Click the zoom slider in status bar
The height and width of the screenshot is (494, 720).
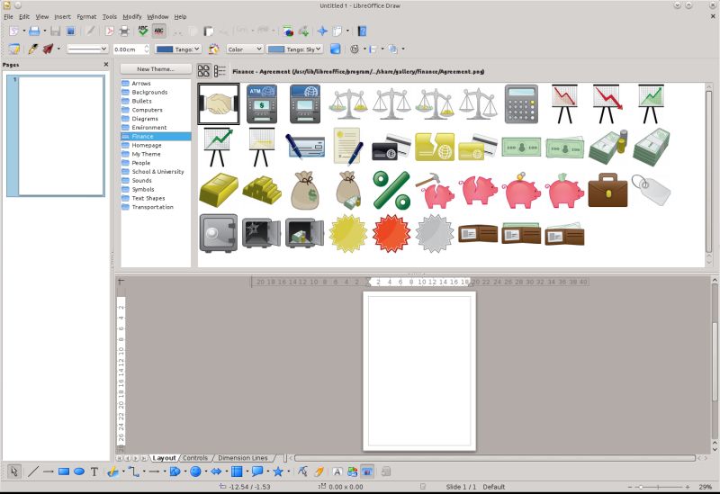658,487
